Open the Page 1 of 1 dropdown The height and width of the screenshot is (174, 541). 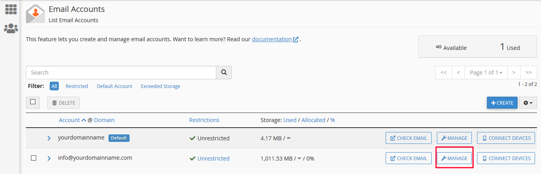[x=486, y=73]
